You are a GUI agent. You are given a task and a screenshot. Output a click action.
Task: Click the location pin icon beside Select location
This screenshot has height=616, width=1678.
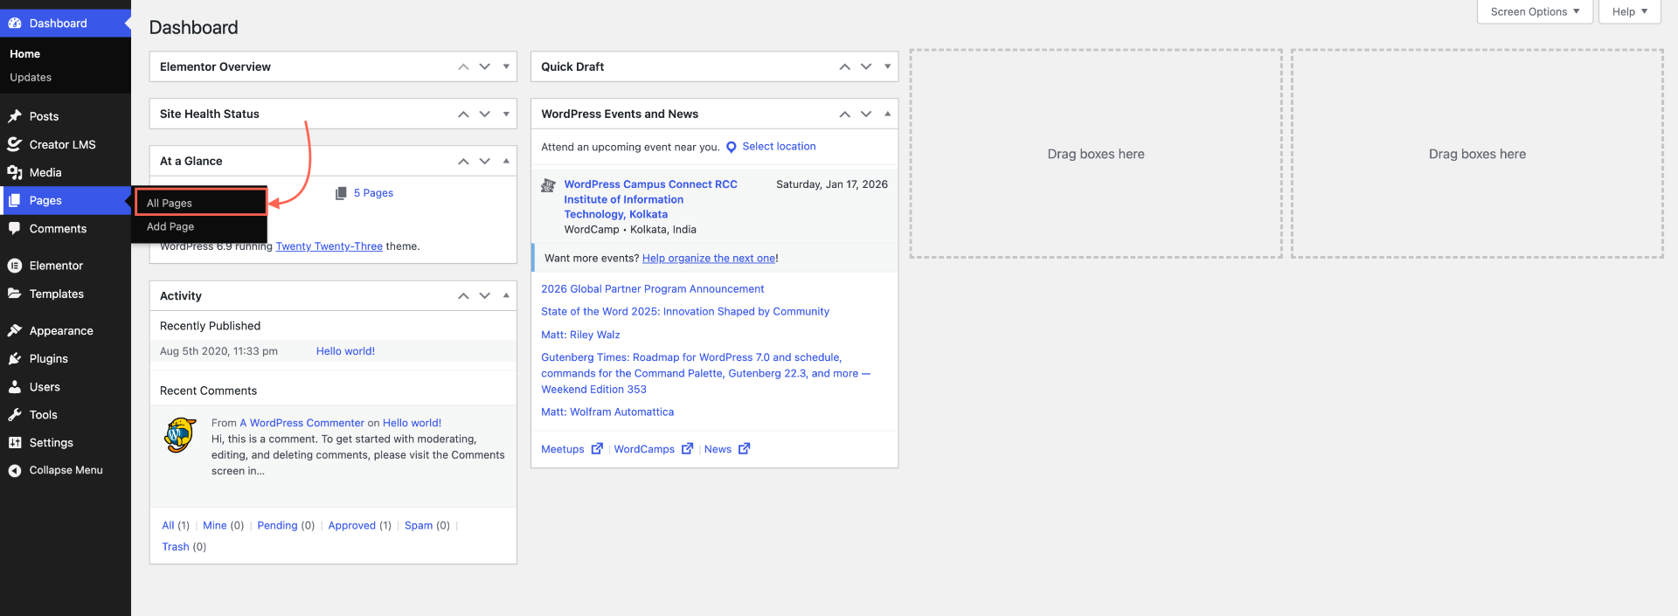[732, 147]
